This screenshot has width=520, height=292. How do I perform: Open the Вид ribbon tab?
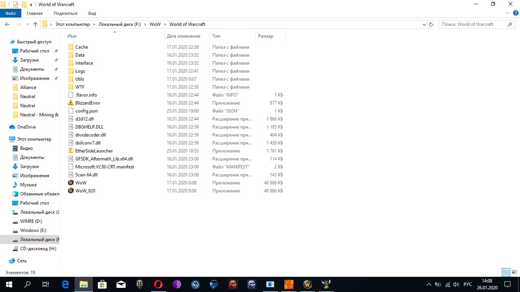pyautogui.click(x=92, y=13)
